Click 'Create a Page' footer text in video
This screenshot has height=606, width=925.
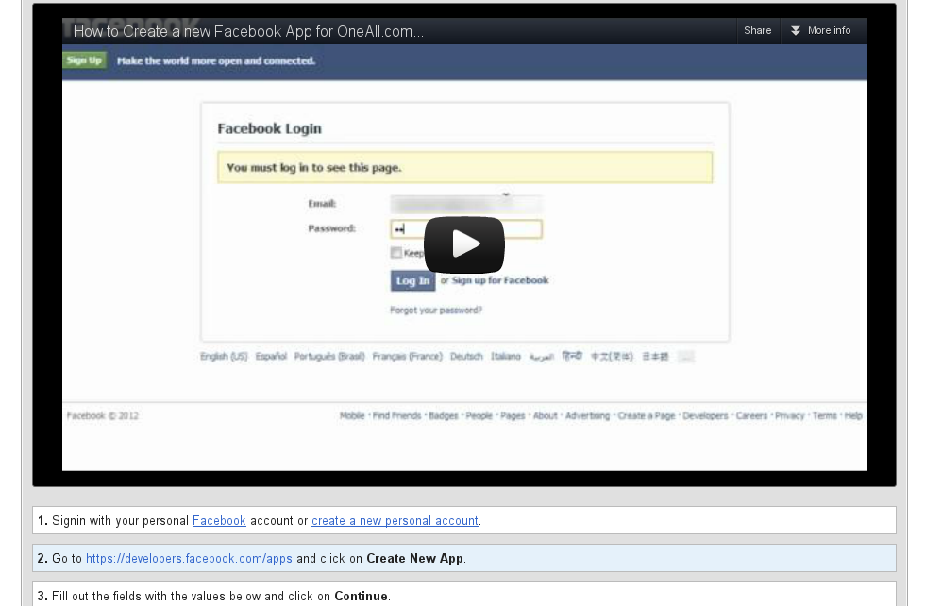pyautogui.click(x=646, y=416)
